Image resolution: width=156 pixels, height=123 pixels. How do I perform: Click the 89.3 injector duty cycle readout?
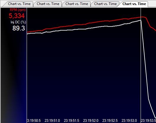[19, 28]
